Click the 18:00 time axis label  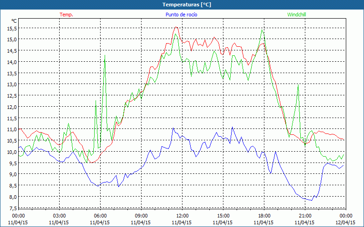click(x=264, y=216)
